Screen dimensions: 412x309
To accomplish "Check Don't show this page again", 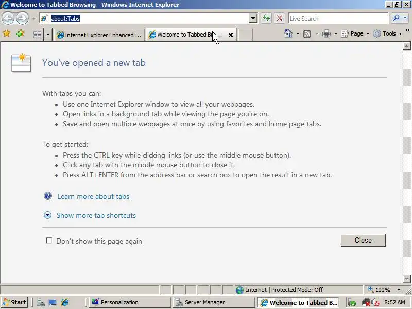I will point(49,241).
